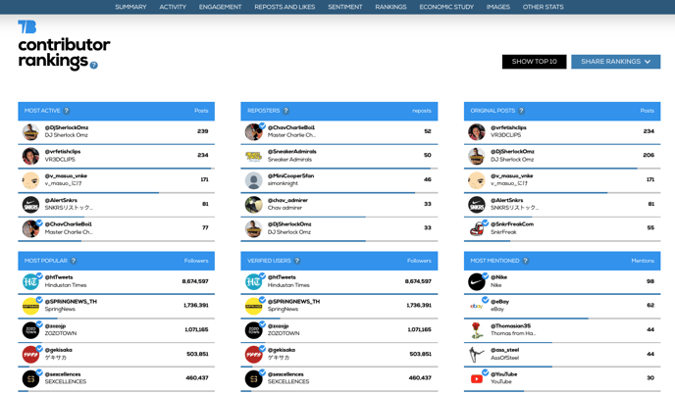Open @zozojp link in Most Popular
Viewport: 675px width, 393px height.
pos(55,326)
